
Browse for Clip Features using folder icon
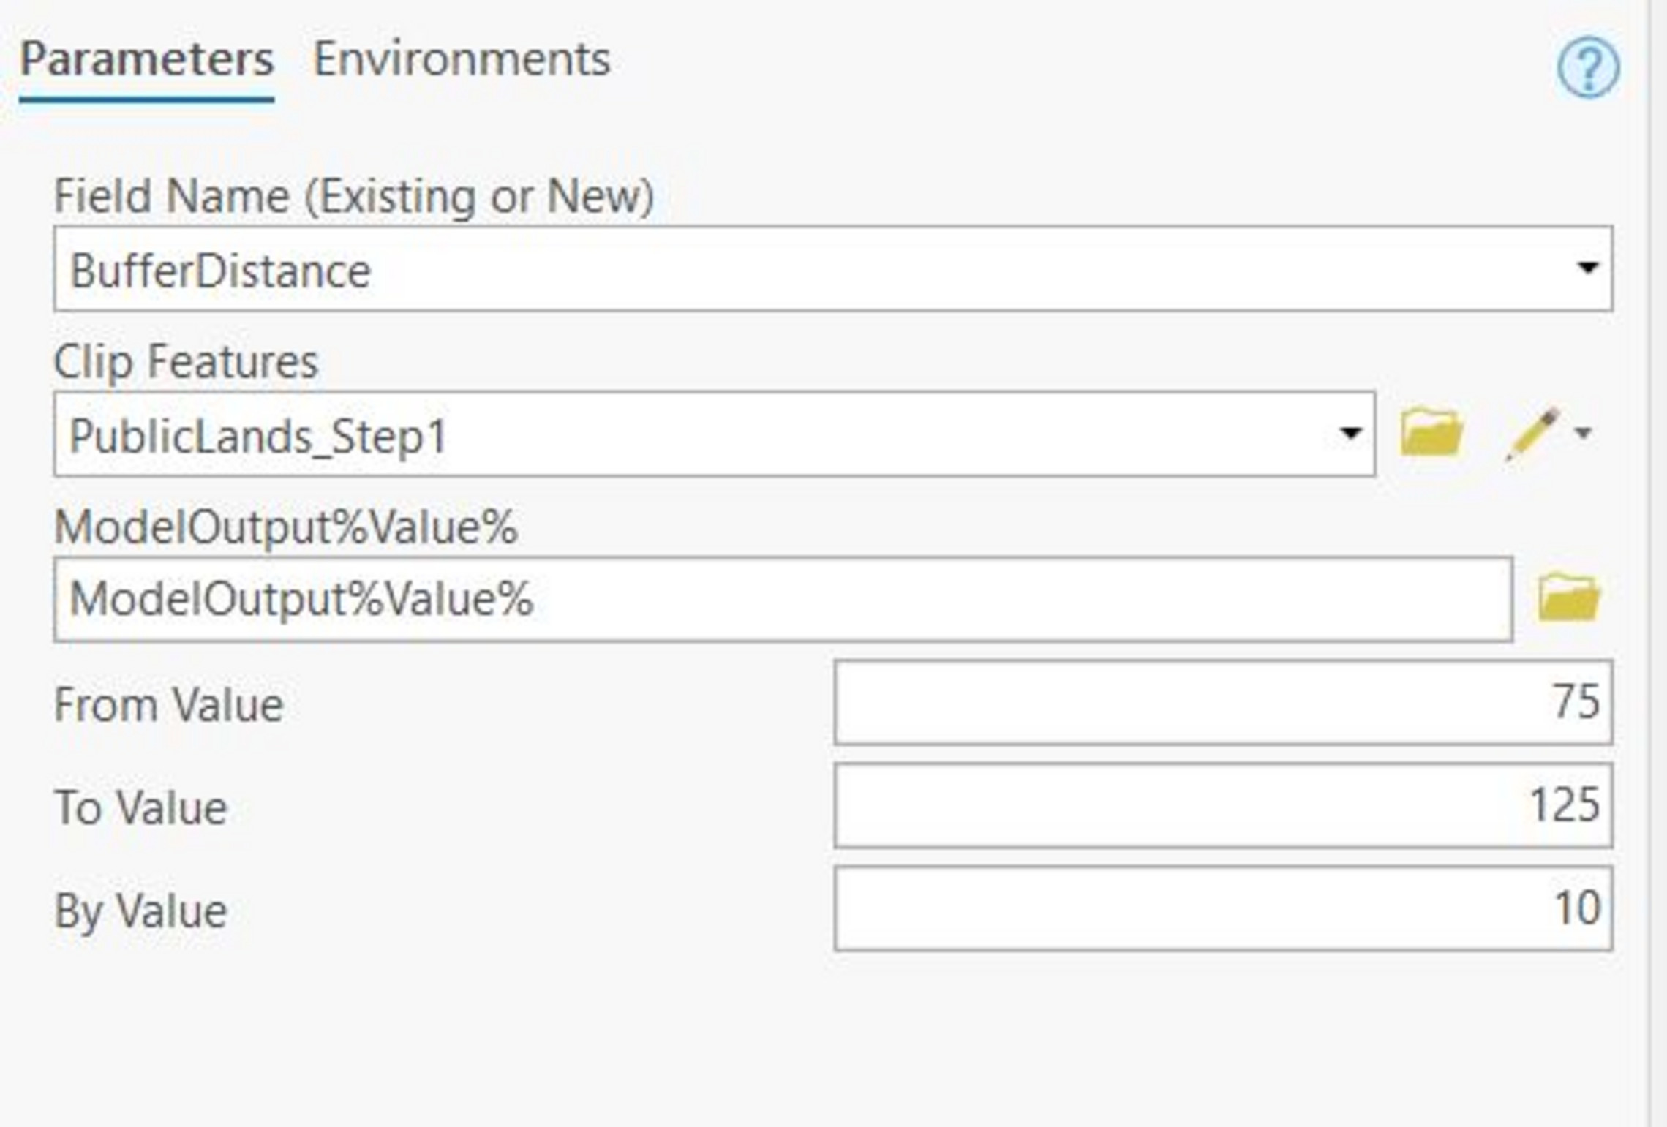[1432, 433]
